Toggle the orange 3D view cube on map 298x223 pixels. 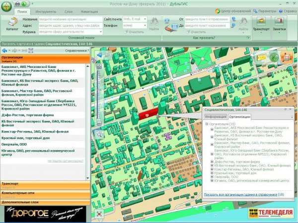pyautogui.click(x=287, y=57)
